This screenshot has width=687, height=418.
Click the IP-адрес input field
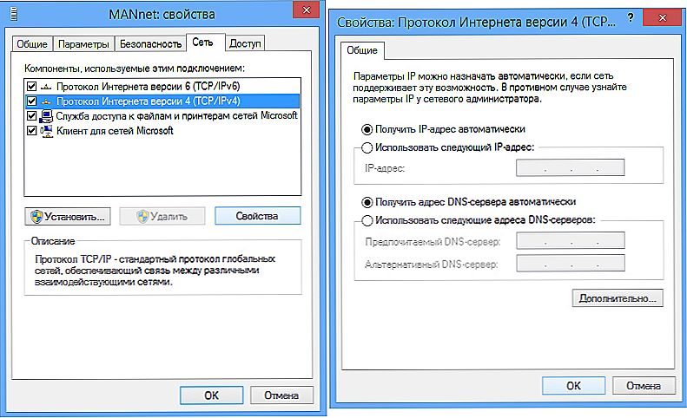(570, 167)
